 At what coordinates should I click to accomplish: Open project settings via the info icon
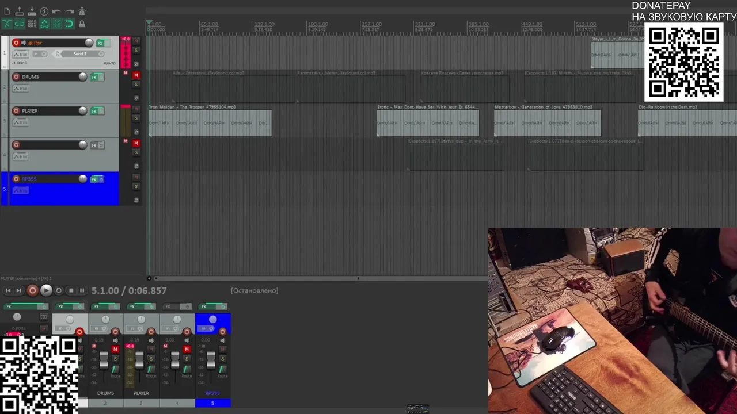pyautogui.click(x=44, y=11)
